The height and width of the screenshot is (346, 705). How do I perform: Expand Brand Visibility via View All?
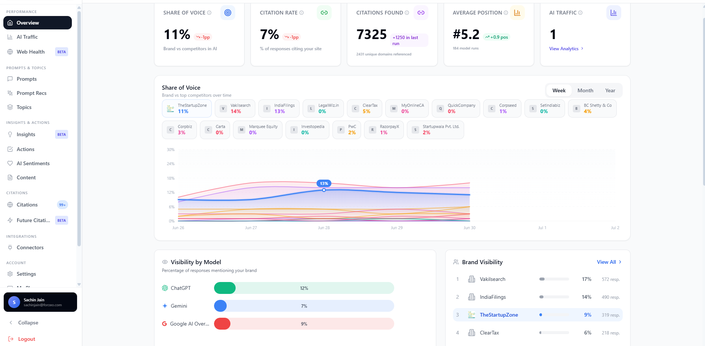[609, 262]
